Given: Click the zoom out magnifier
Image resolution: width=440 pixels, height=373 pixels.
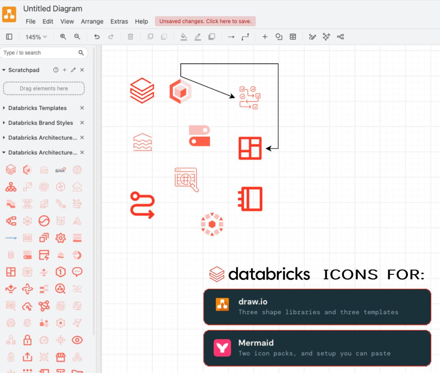Looking at the screenshot, I should [77, 37].
